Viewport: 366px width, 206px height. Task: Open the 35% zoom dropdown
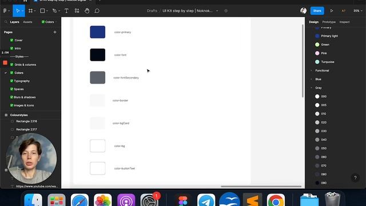358,11
